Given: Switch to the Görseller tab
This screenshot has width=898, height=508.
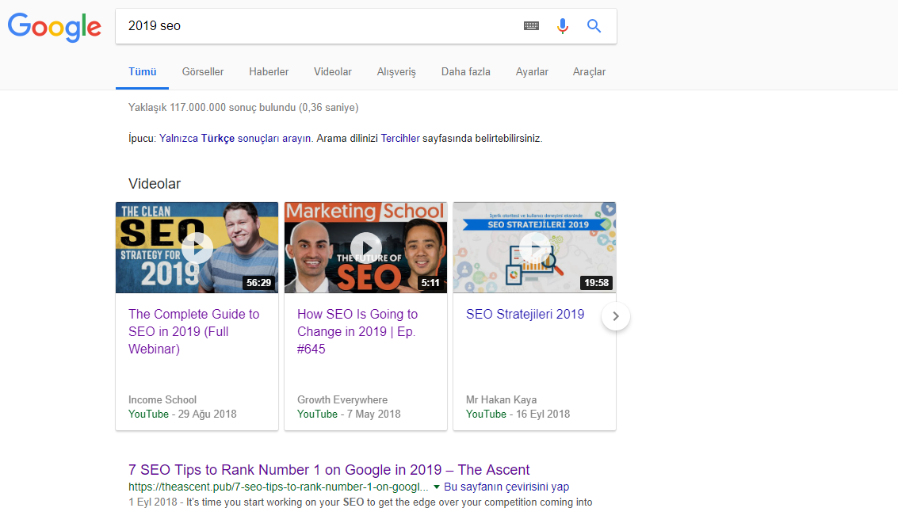Looking at the screenshot, I should [203, 71].
